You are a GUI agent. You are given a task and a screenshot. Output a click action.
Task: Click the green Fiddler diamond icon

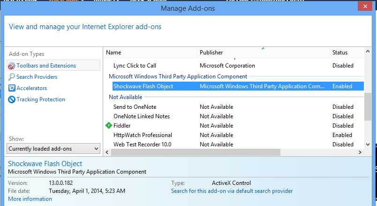point(109,125)
